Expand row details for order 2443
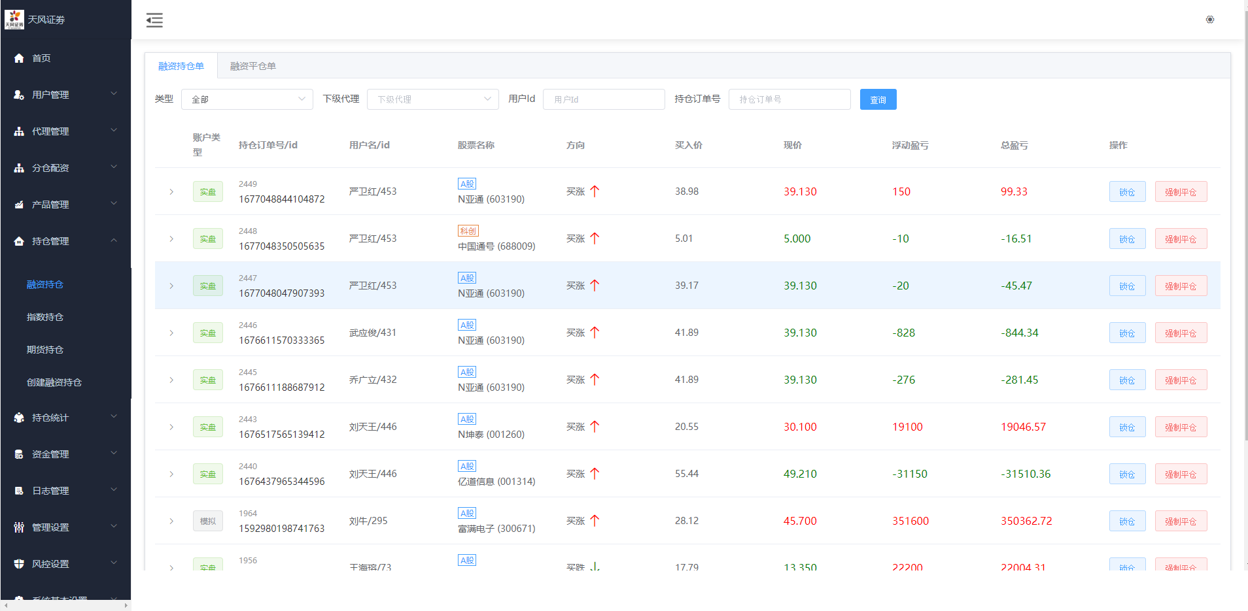The image size is (1248, 611). point(171,427)
